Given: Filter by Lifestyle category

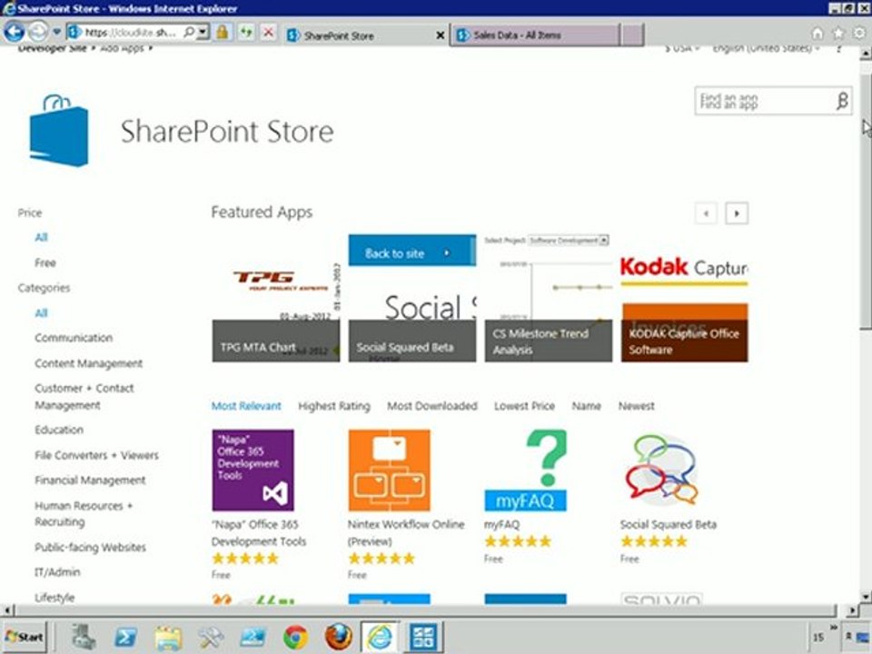Looking at the screenshot, I should coord(54,598).
